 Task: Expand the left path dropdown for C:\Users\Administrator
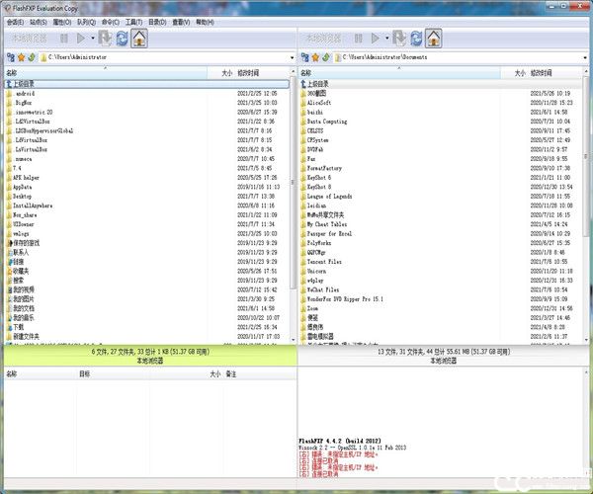click(x=289, y=57)
